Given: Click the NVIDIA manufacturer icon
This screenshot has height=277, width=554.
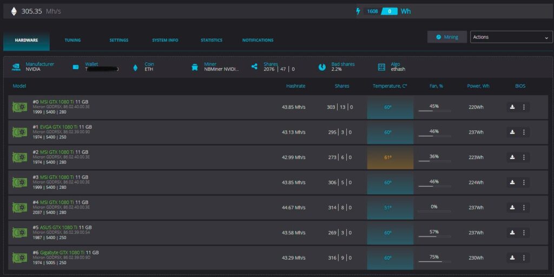Looking at the screenshot, I should pyautogui.click(x=16, y=67).
